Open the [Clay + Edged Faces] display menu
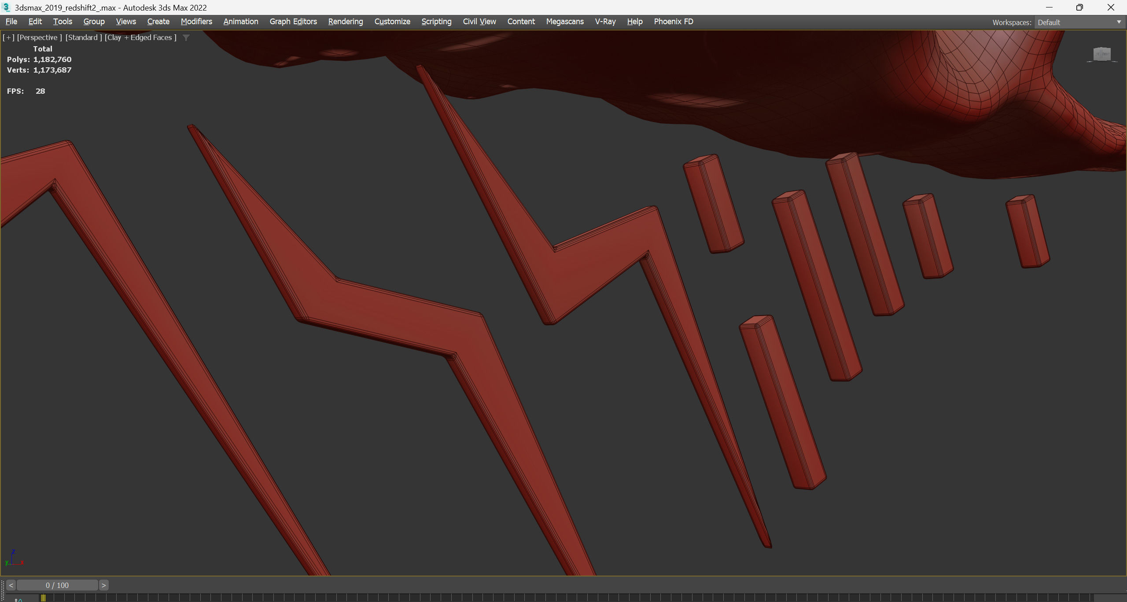Viewport: 1127px width, 602px height. 140,38
